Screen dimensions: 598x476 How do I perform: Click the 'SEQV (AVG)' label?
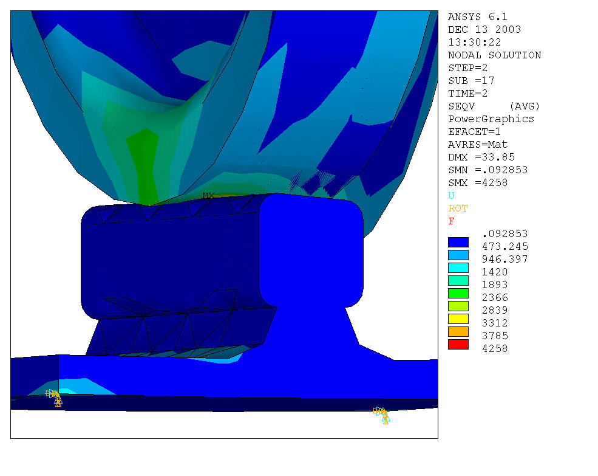[494, 106]
